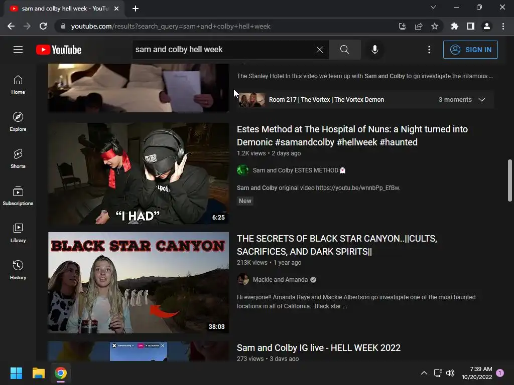
Task: Reload the page
Action: coord(43,26)
